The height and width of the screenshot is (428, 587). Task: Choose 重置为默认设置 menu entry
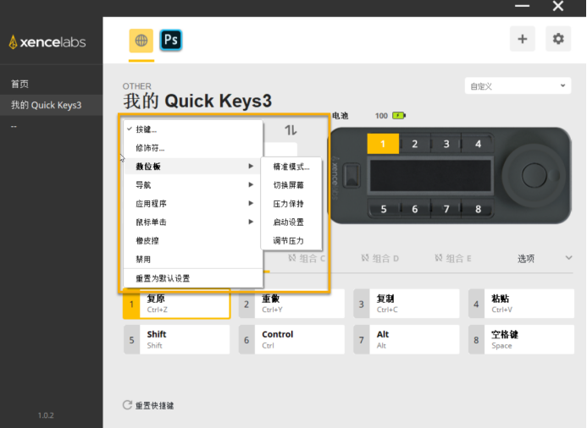click(193, 278)
